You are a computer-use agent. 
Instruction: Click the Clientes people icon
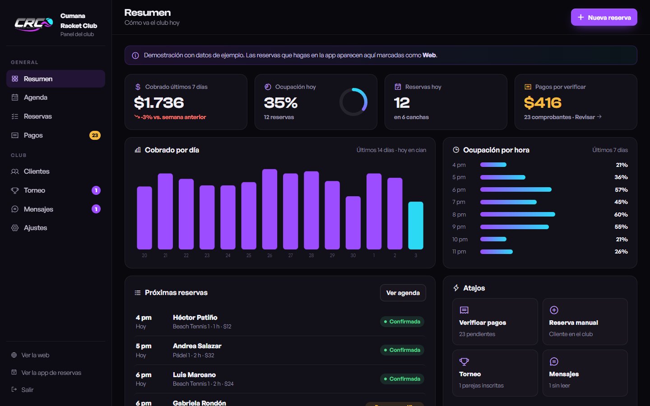(15, 171)
